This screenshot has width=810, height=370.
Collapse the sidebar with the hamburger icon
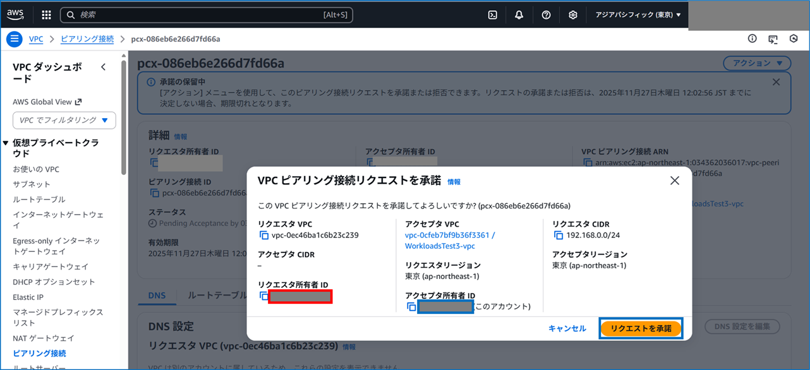point(14,39)
